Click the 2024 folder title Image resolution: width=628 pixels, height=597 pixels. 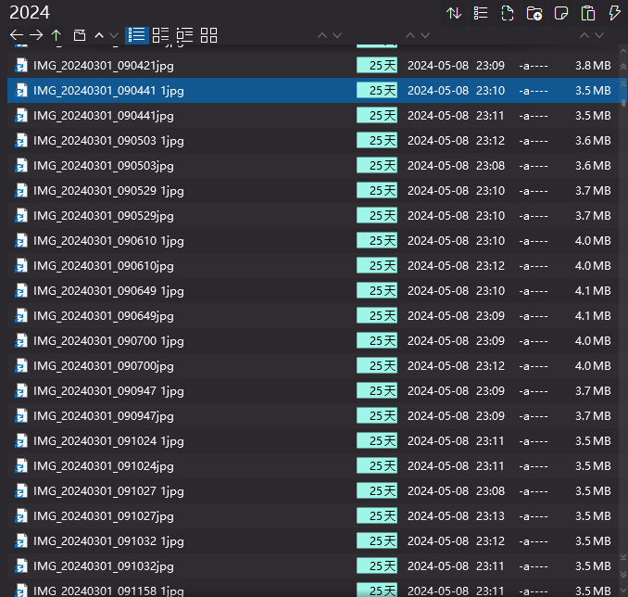tap(30, 13)
